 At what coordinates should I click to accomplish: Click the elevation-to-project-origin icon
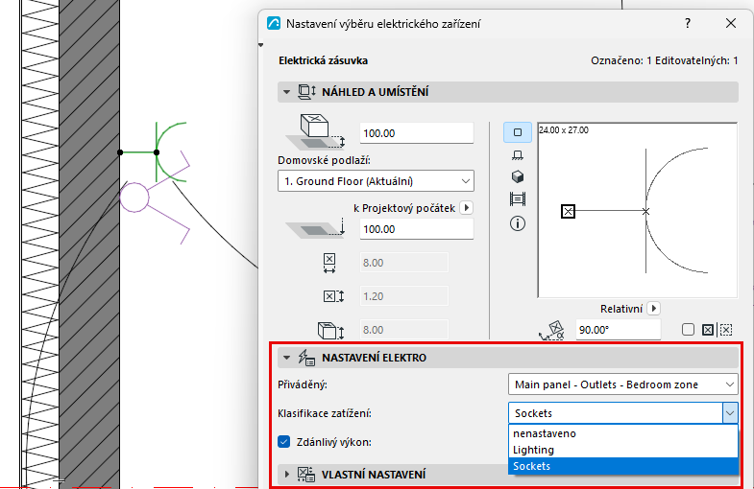(315, 228)
